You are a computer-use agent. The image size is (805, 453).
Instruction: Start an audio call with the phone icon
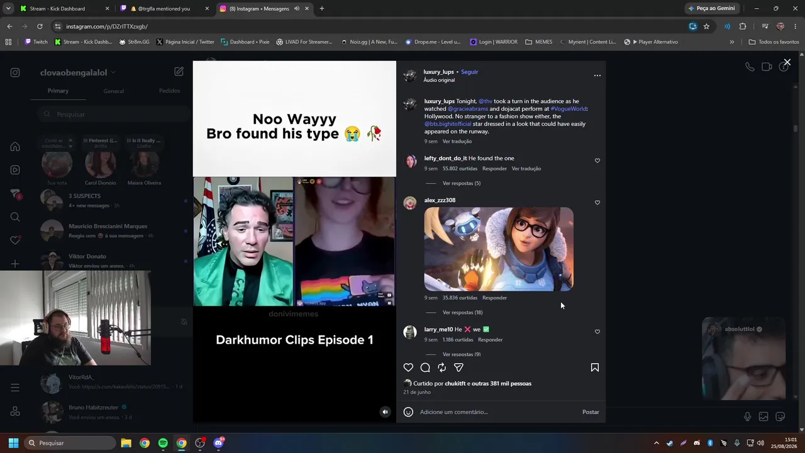750,67
